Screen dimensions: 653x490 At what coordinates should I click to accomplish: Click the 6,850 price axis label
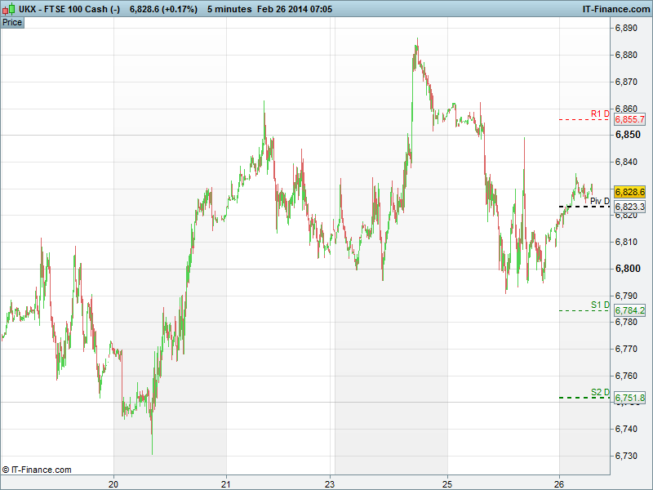[627, 135]
